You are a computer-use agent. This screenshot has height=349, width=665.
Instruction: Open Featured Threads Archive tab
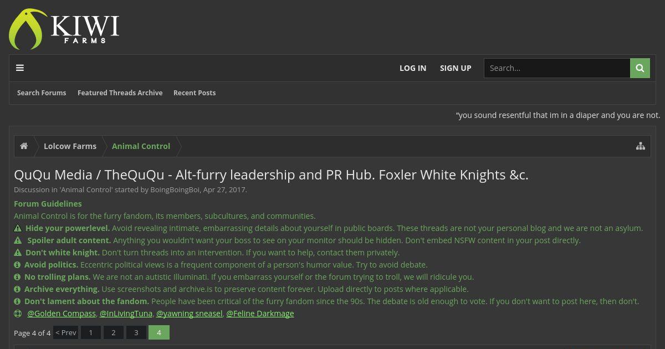click(120, 93)
